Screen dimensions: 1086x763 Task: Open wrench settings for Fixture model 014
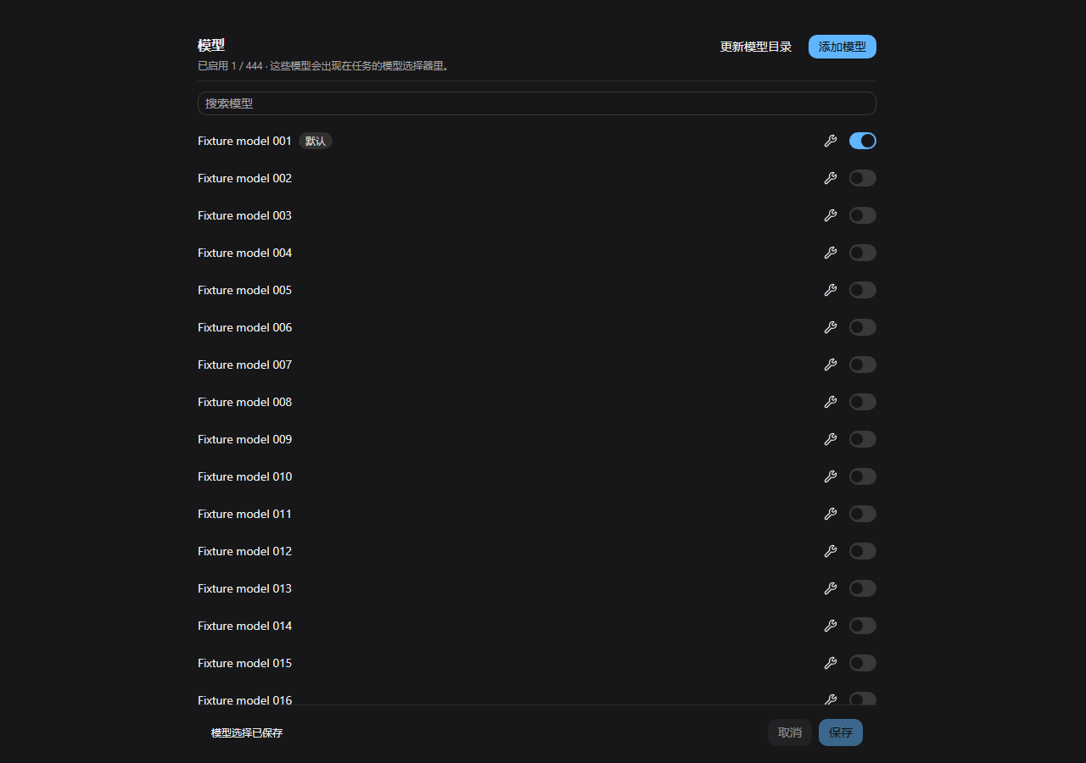point(831,626)
